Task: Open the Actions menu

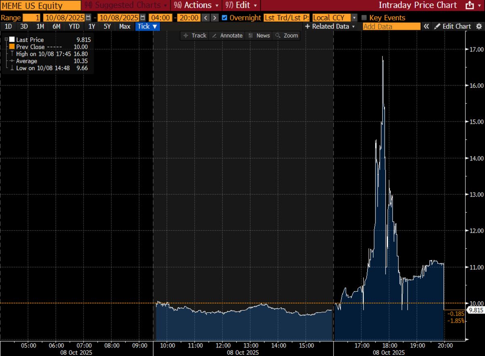Action: (x=196, y=5)
